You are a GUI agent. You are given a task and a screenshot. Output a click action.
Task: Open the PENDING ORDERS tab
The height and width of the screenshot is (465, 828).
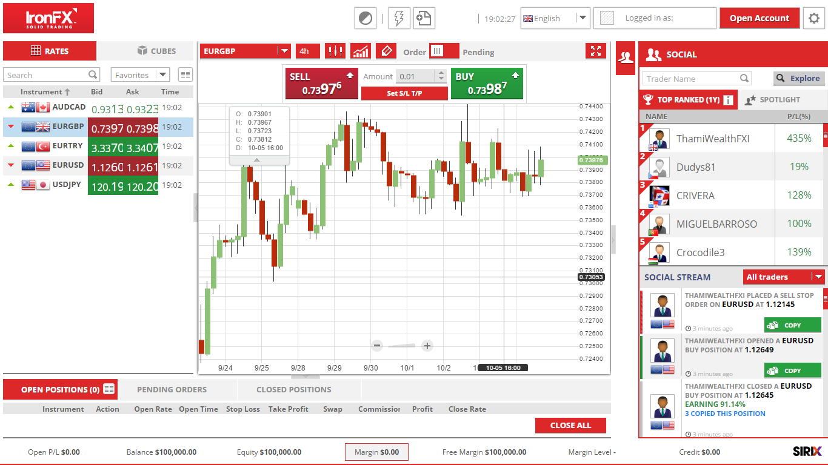172,389
